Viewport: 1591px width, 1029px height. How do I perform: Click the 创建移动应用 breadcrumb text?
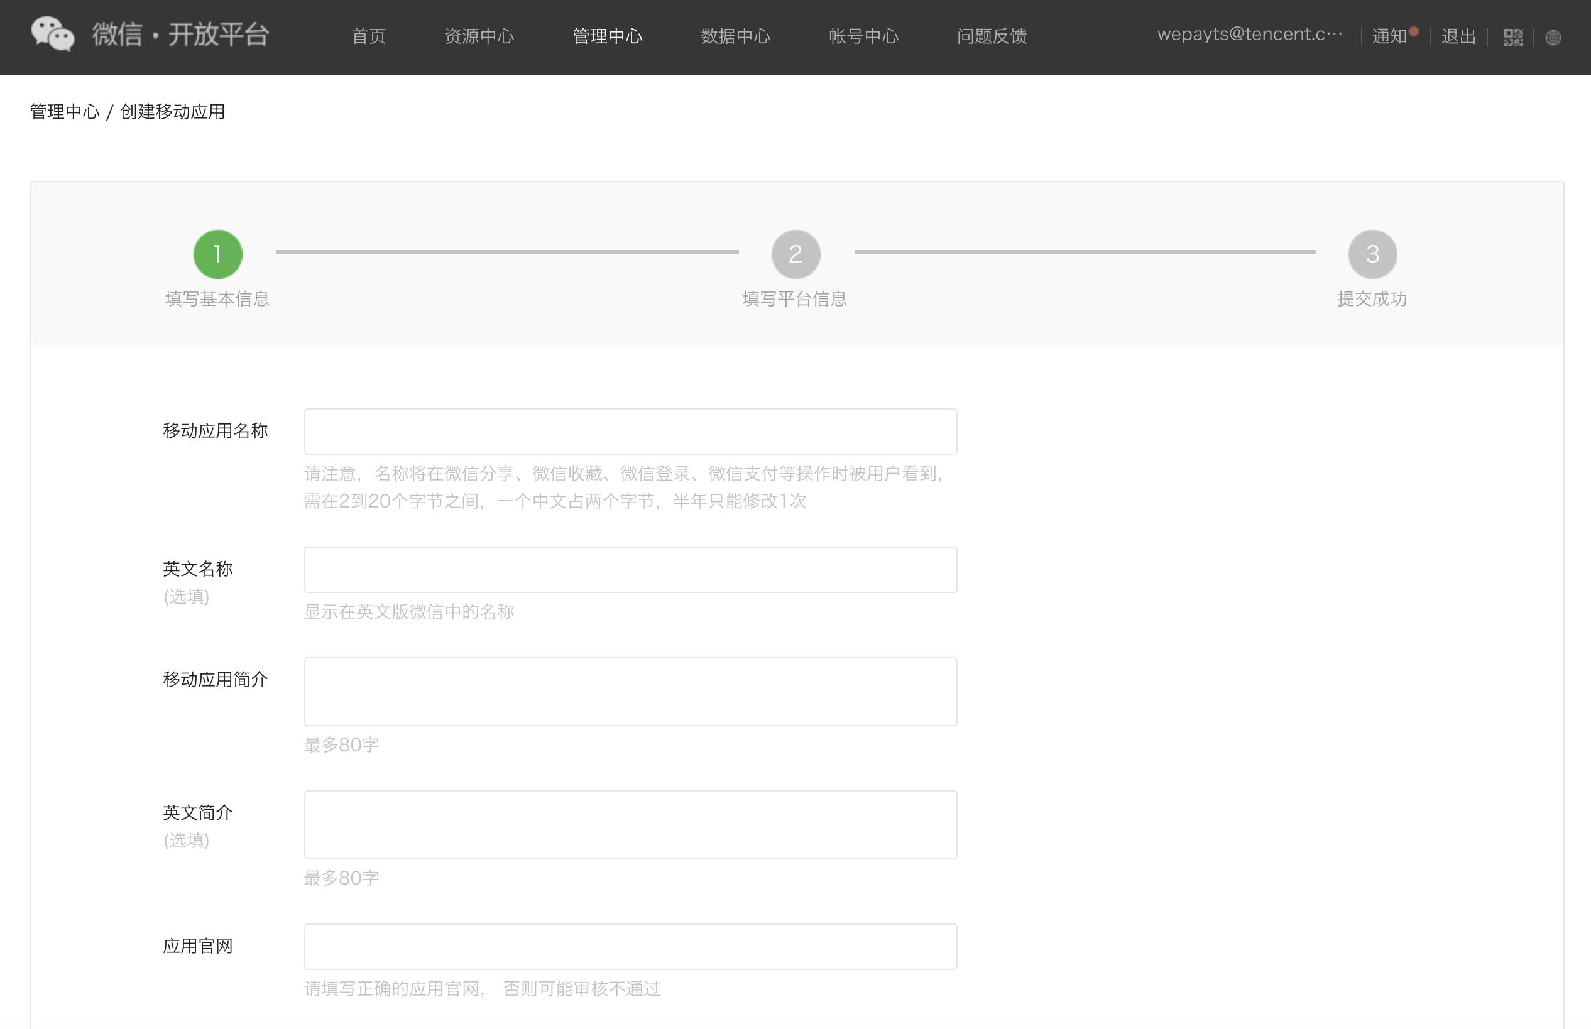(172, 112)
